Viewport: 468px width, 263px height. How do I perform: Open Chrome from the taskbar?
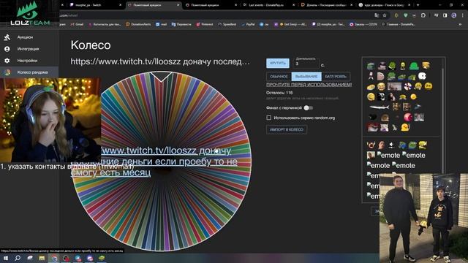click(54, 258)
